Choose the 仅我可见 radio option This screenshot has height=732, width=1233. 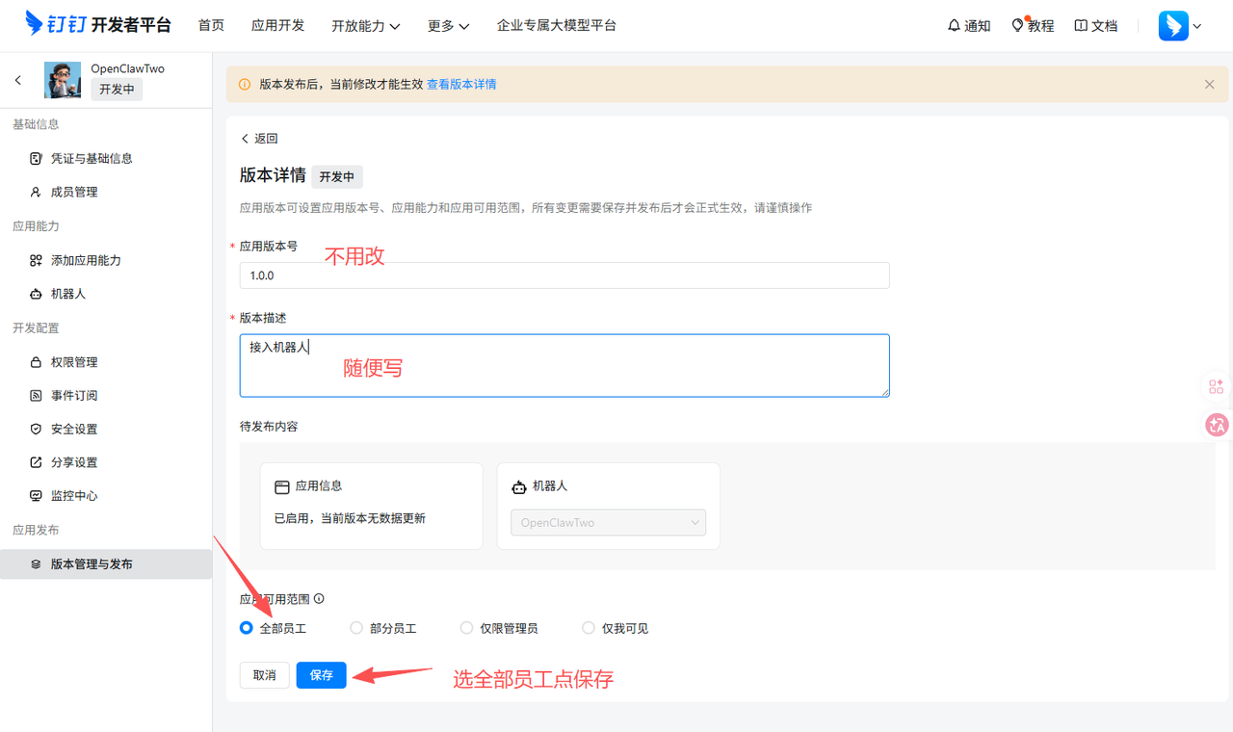589,628
